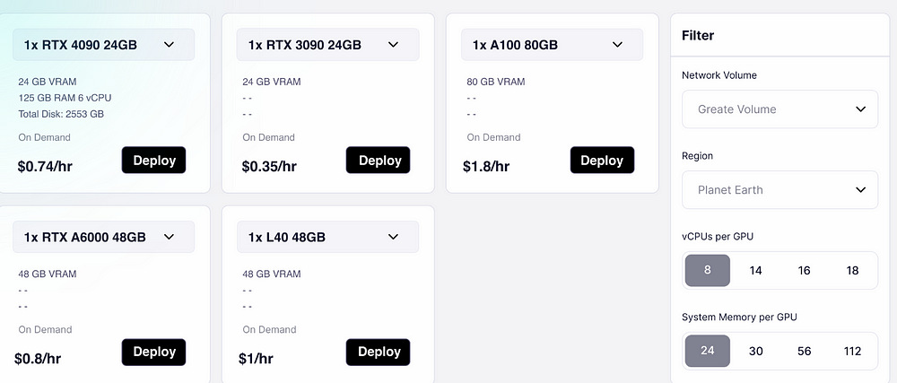Deploy the RTX 4090 at $0.74/hr

click(153, 161)
